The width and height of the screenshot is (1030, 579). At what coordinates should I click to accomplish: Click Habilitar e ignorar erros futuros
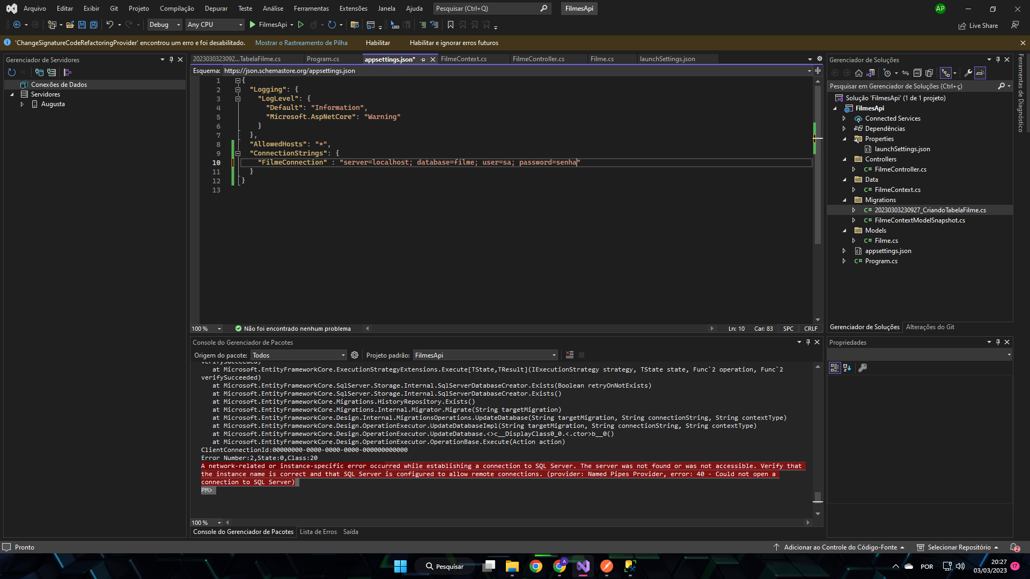(x=454, y=43)
